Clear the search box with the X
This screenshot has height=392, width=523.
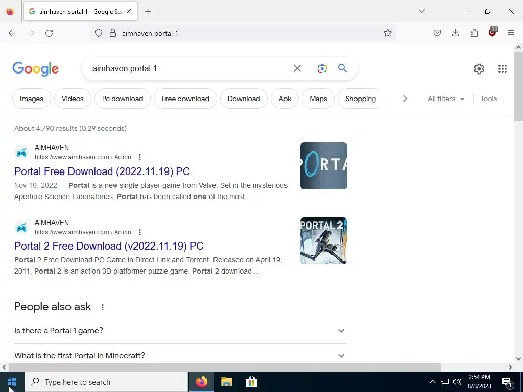[297, 69]
